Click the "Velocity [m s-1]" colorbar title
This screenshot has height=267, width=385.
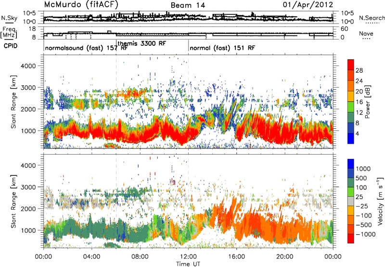380,201
